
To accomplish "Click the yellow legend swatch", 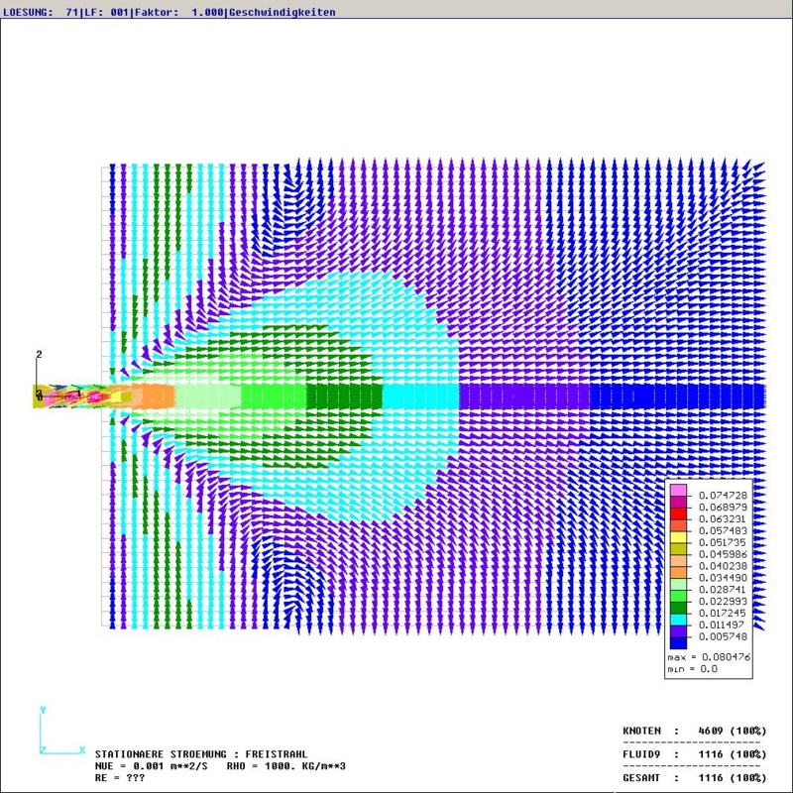I will click(x=678, y=537).
